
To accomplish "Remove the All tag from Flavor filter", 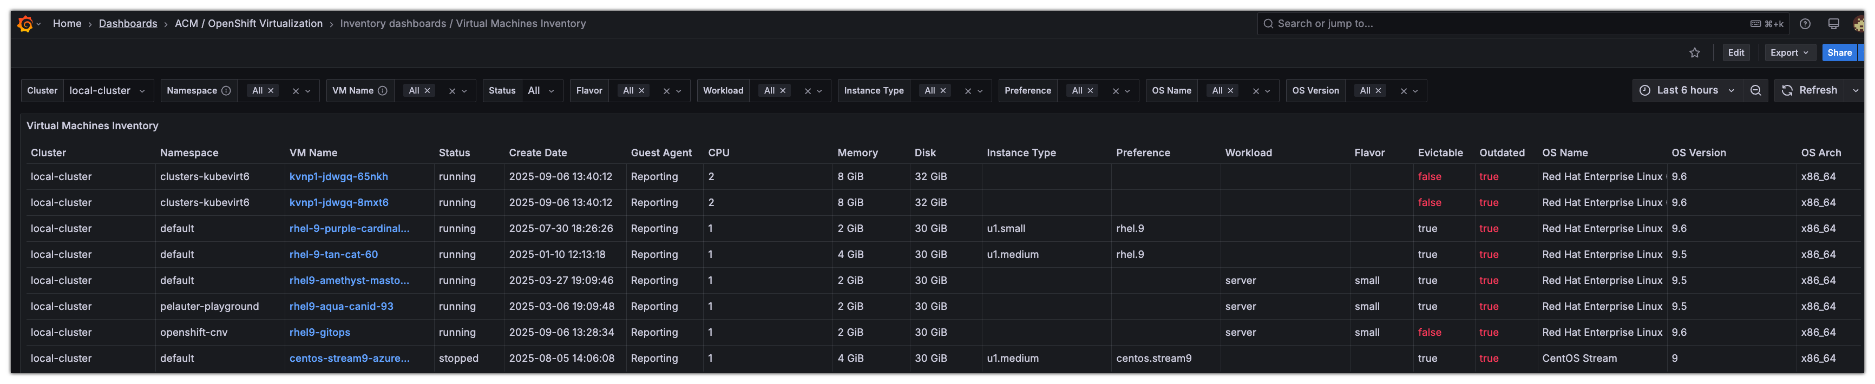I will [x=642, y=91].
